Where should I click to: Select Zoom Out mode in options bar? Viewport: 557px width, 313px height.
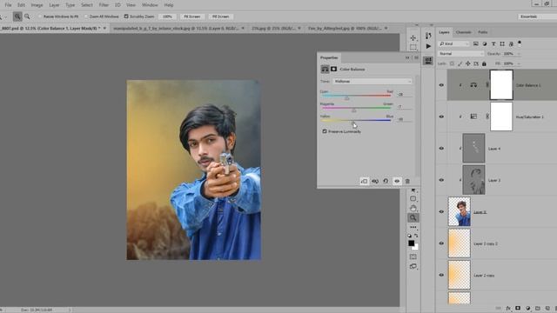(27, 17)
